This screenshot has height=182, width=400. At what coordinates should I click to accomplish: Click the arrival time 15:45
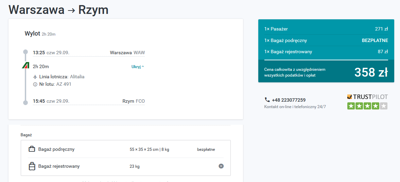(x=39, y=101)
